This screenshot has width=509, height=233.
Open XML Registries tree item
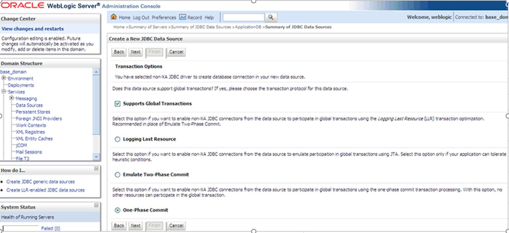[x=30, y=132]
